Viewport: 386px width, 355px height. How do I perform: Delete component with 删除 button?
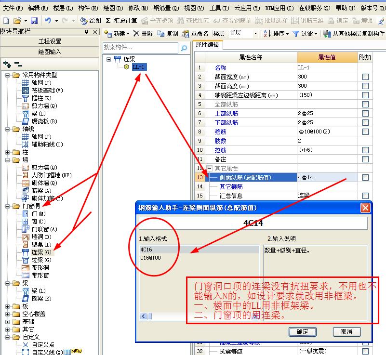coord(143,33)
